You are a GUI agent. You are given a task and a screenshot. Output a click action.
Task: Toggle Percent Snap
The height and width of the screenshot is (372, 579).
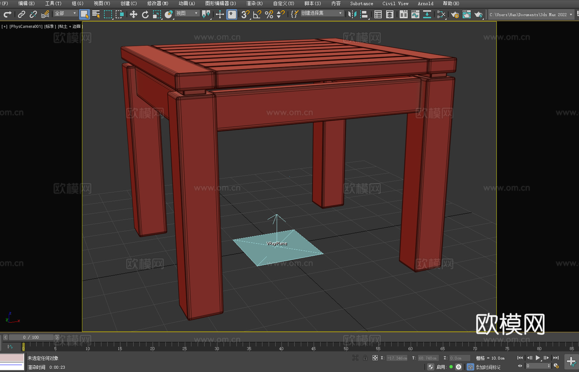pos(269,14)
